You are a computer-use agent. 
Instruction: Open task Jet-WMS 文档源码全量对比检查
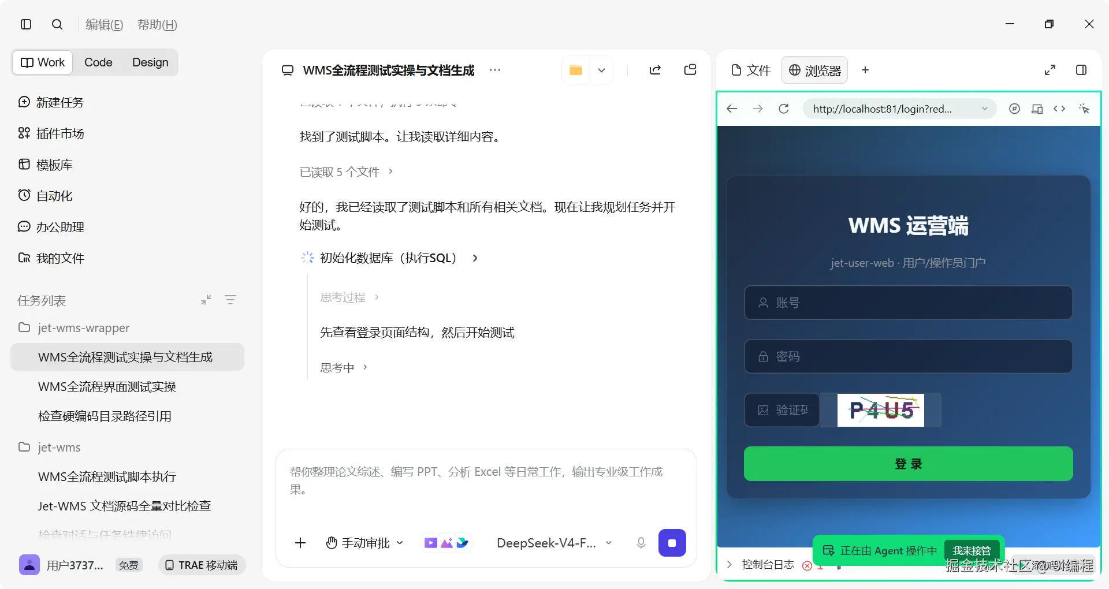124,506
